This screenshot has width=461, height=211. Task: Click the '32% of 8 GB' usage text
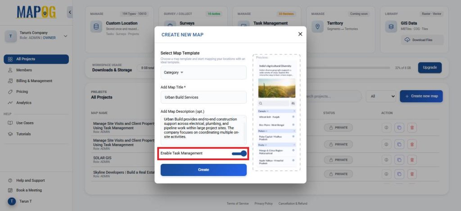coord(403,68)
